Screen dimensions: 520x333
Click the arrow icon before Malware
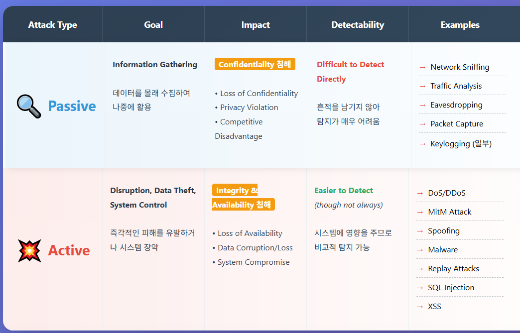pyautogui.click(x=420, y=250)
